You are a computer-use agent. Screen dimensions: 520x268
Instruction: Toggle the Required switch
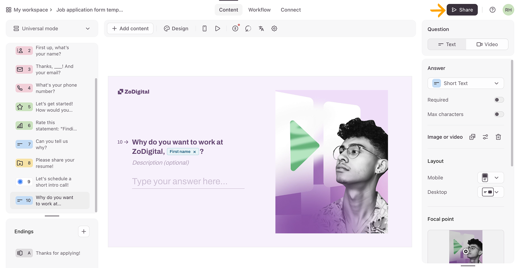pos(499,100)
